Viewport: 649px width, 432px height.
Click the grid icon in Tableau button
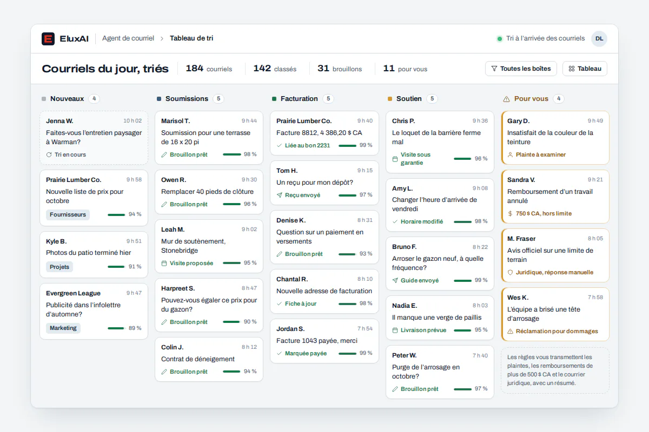(x=572, y=69)
